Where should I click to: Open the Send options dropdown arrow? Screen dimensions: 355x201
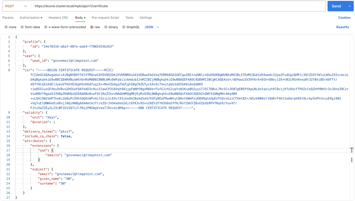(350, 6)
